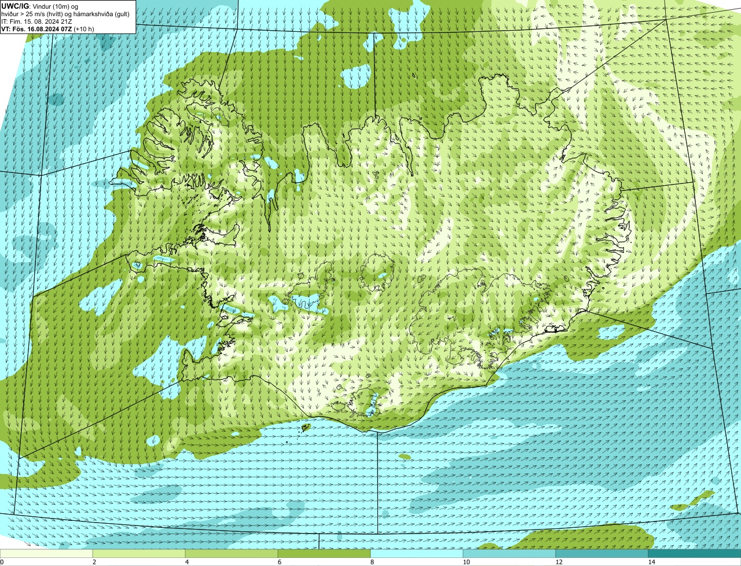The width and height of the screenshot is (741, 566).
Task: Click the '14' label under the color scale
Action: [651, 562]
